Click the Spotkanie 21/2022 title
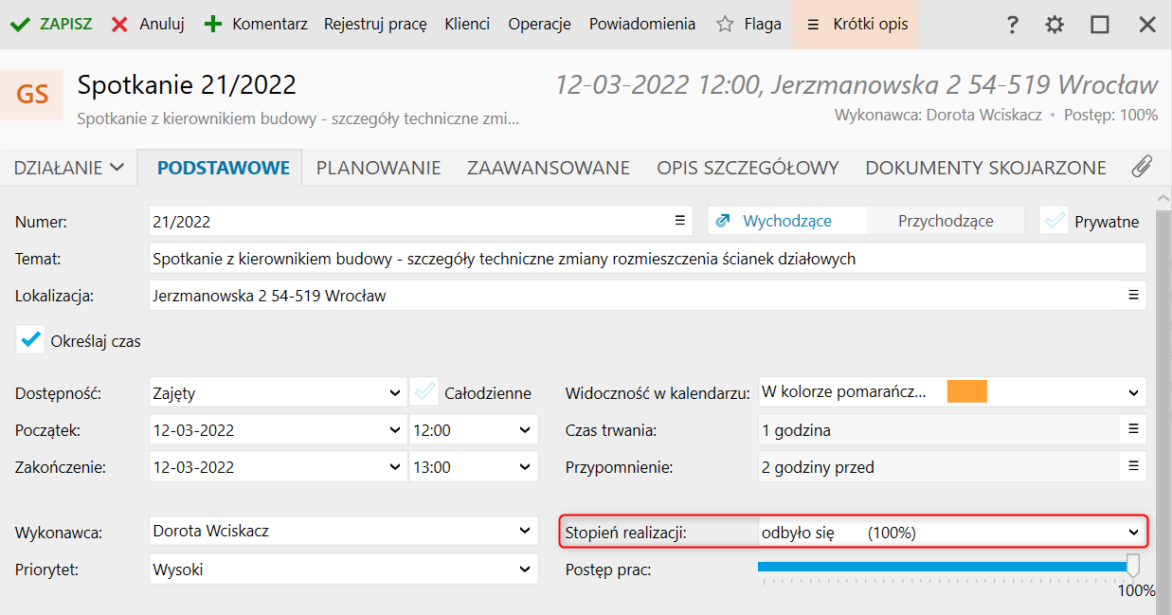This screenshot has height=615, width=1172. coord(187,85)
